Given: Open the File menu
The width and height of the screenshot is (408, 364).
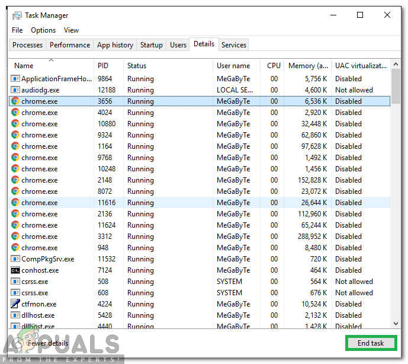Looking at the screenshot, I should (17, 30).
